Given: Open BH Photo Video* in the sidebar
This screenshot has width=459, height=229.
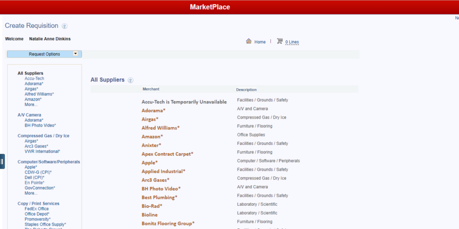Looking at the screenshot, I should (x=40, y=125).
